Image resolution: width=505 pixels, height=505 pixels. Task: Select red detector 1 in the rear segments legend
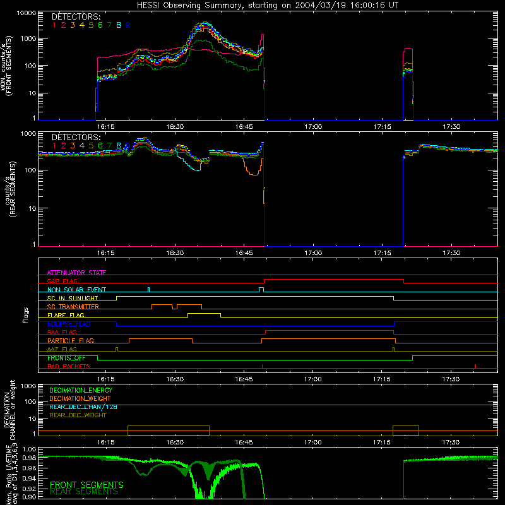click(54, 146)
